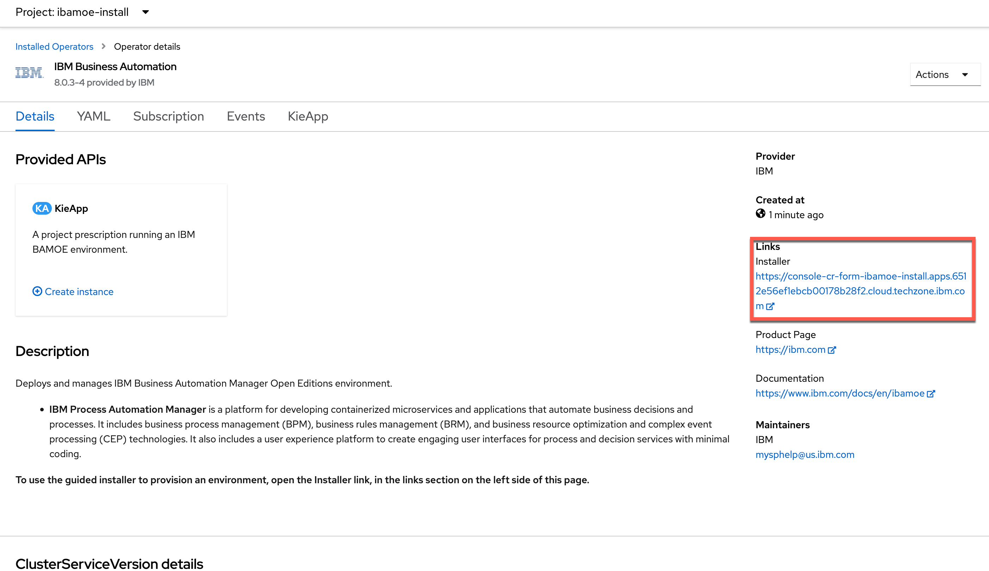This screenshot has width=989, height=571.
Task: Click the 'Created at' label
Action: pyautogui.click(x=780, y=200)
